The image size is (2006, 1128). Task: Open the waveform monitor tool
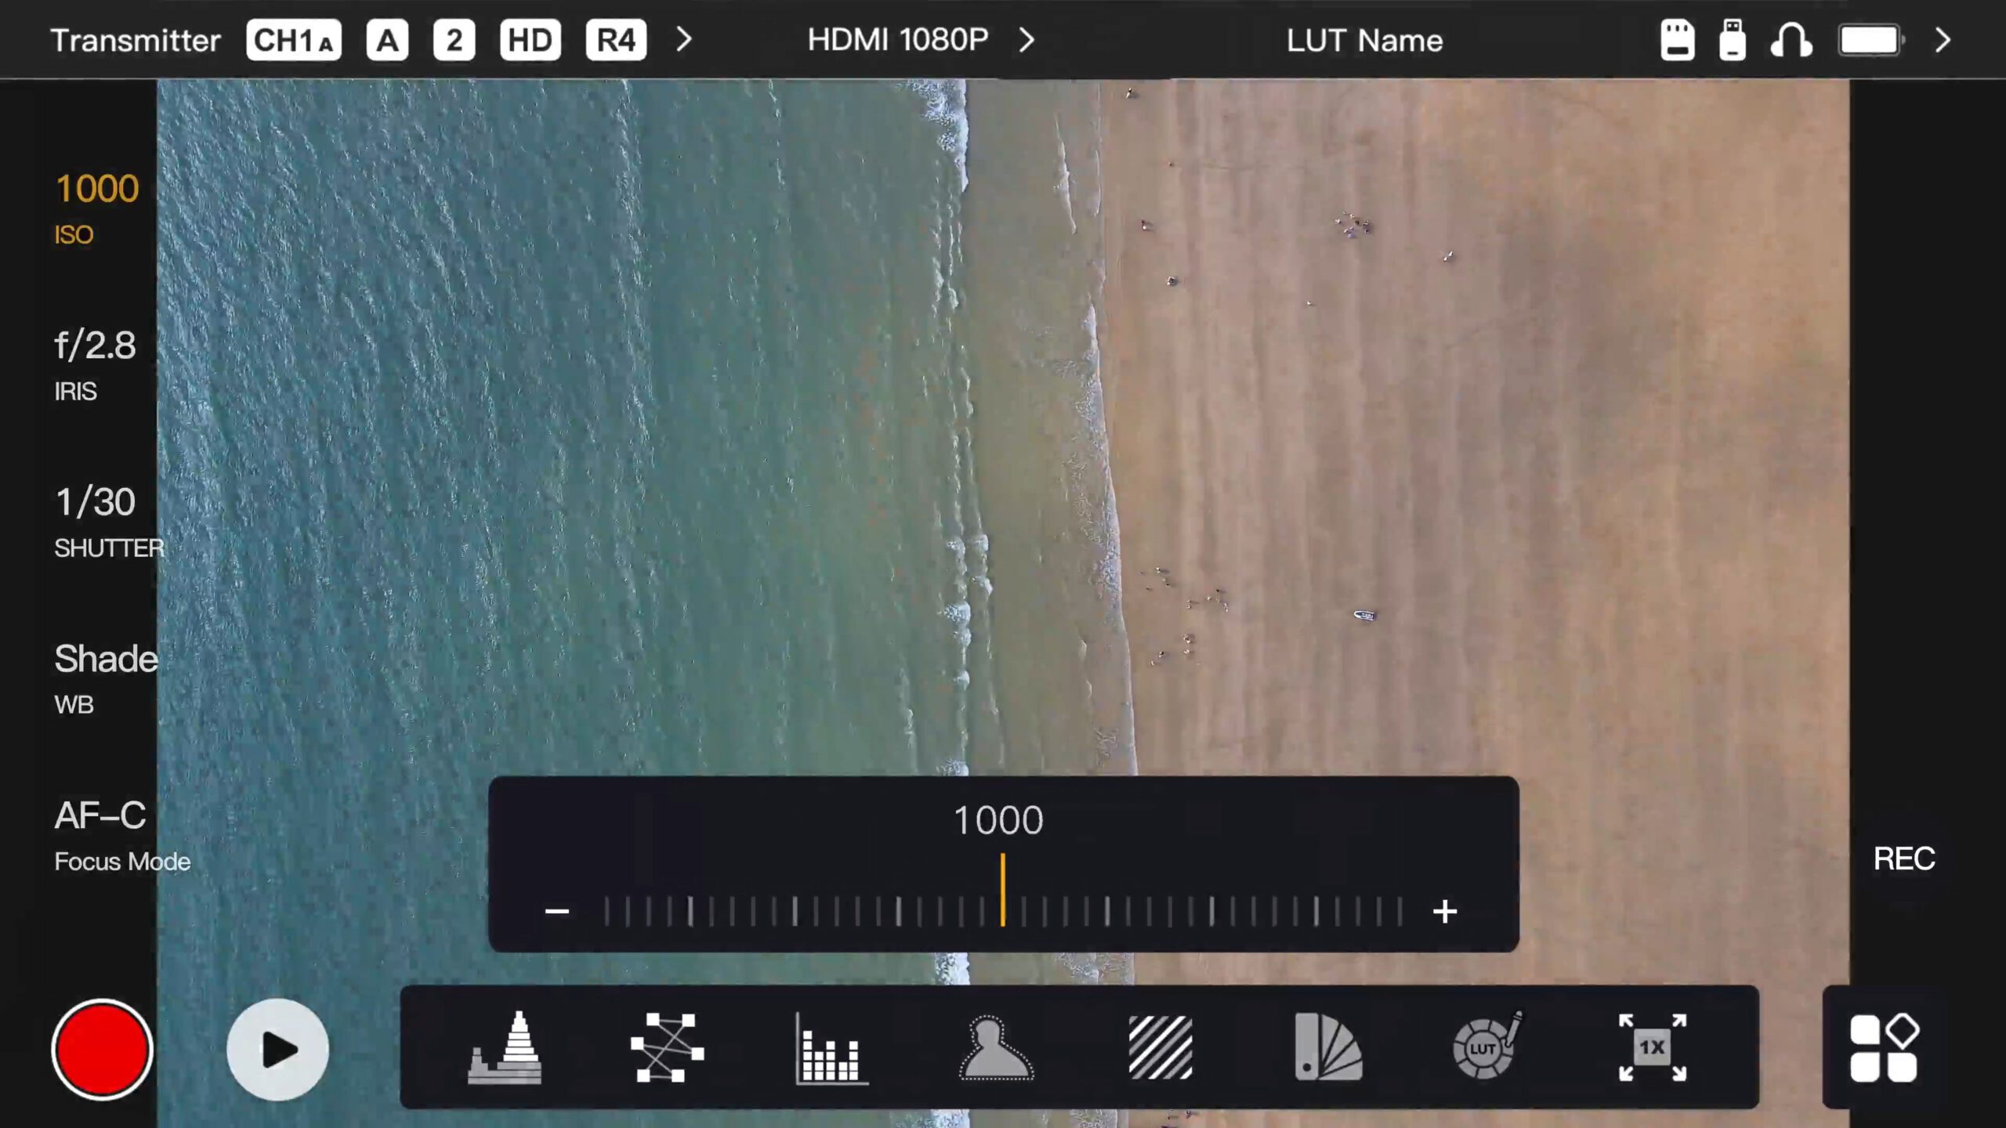tap(505, 1047)
